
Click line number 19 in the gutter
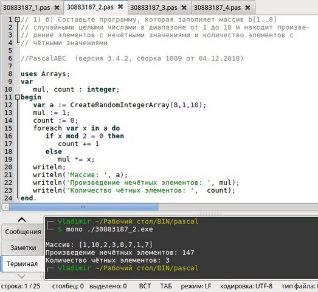tap(9, 159)
